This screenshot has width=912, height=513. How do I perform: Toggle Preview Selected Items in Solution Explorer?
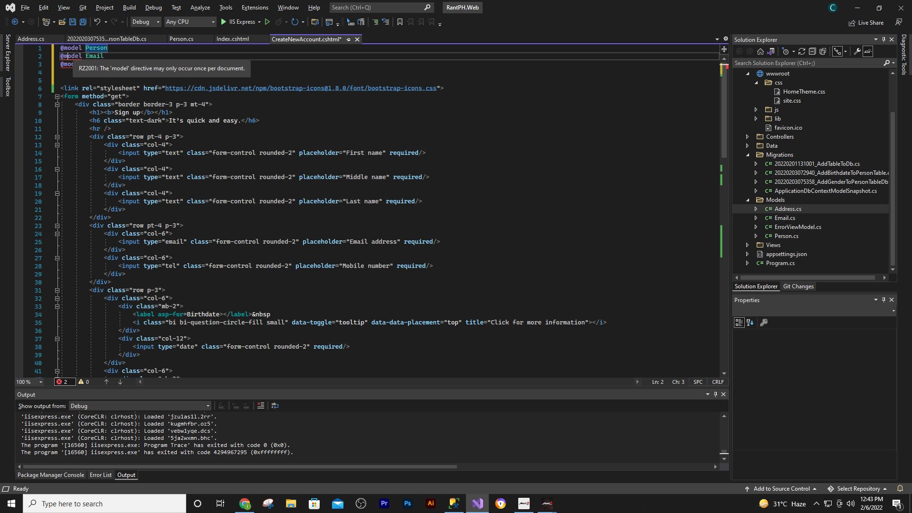coord(868,51)
